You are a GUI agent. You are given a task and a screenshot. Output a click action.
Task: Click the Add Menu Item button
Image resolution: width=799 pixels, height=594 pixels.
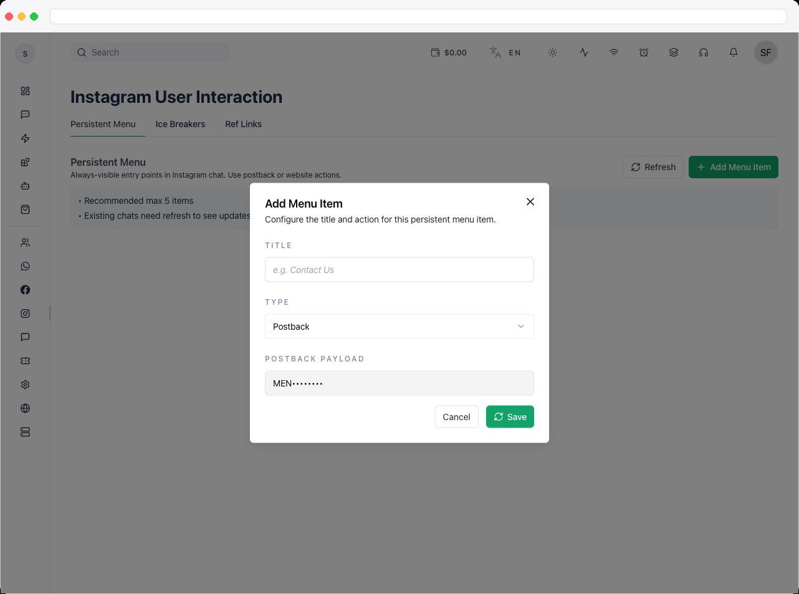tap(734, 167)
